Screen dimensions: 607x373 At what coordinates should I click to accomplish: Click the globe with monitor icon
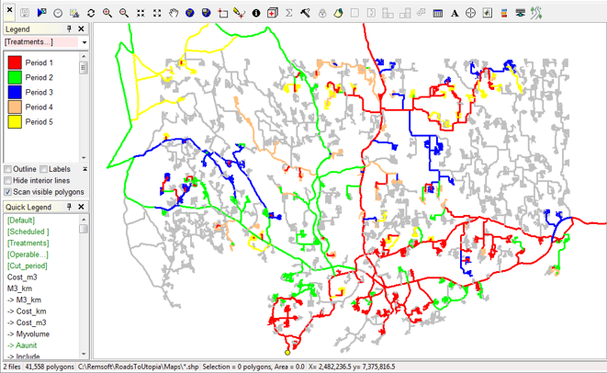[207, 13]
